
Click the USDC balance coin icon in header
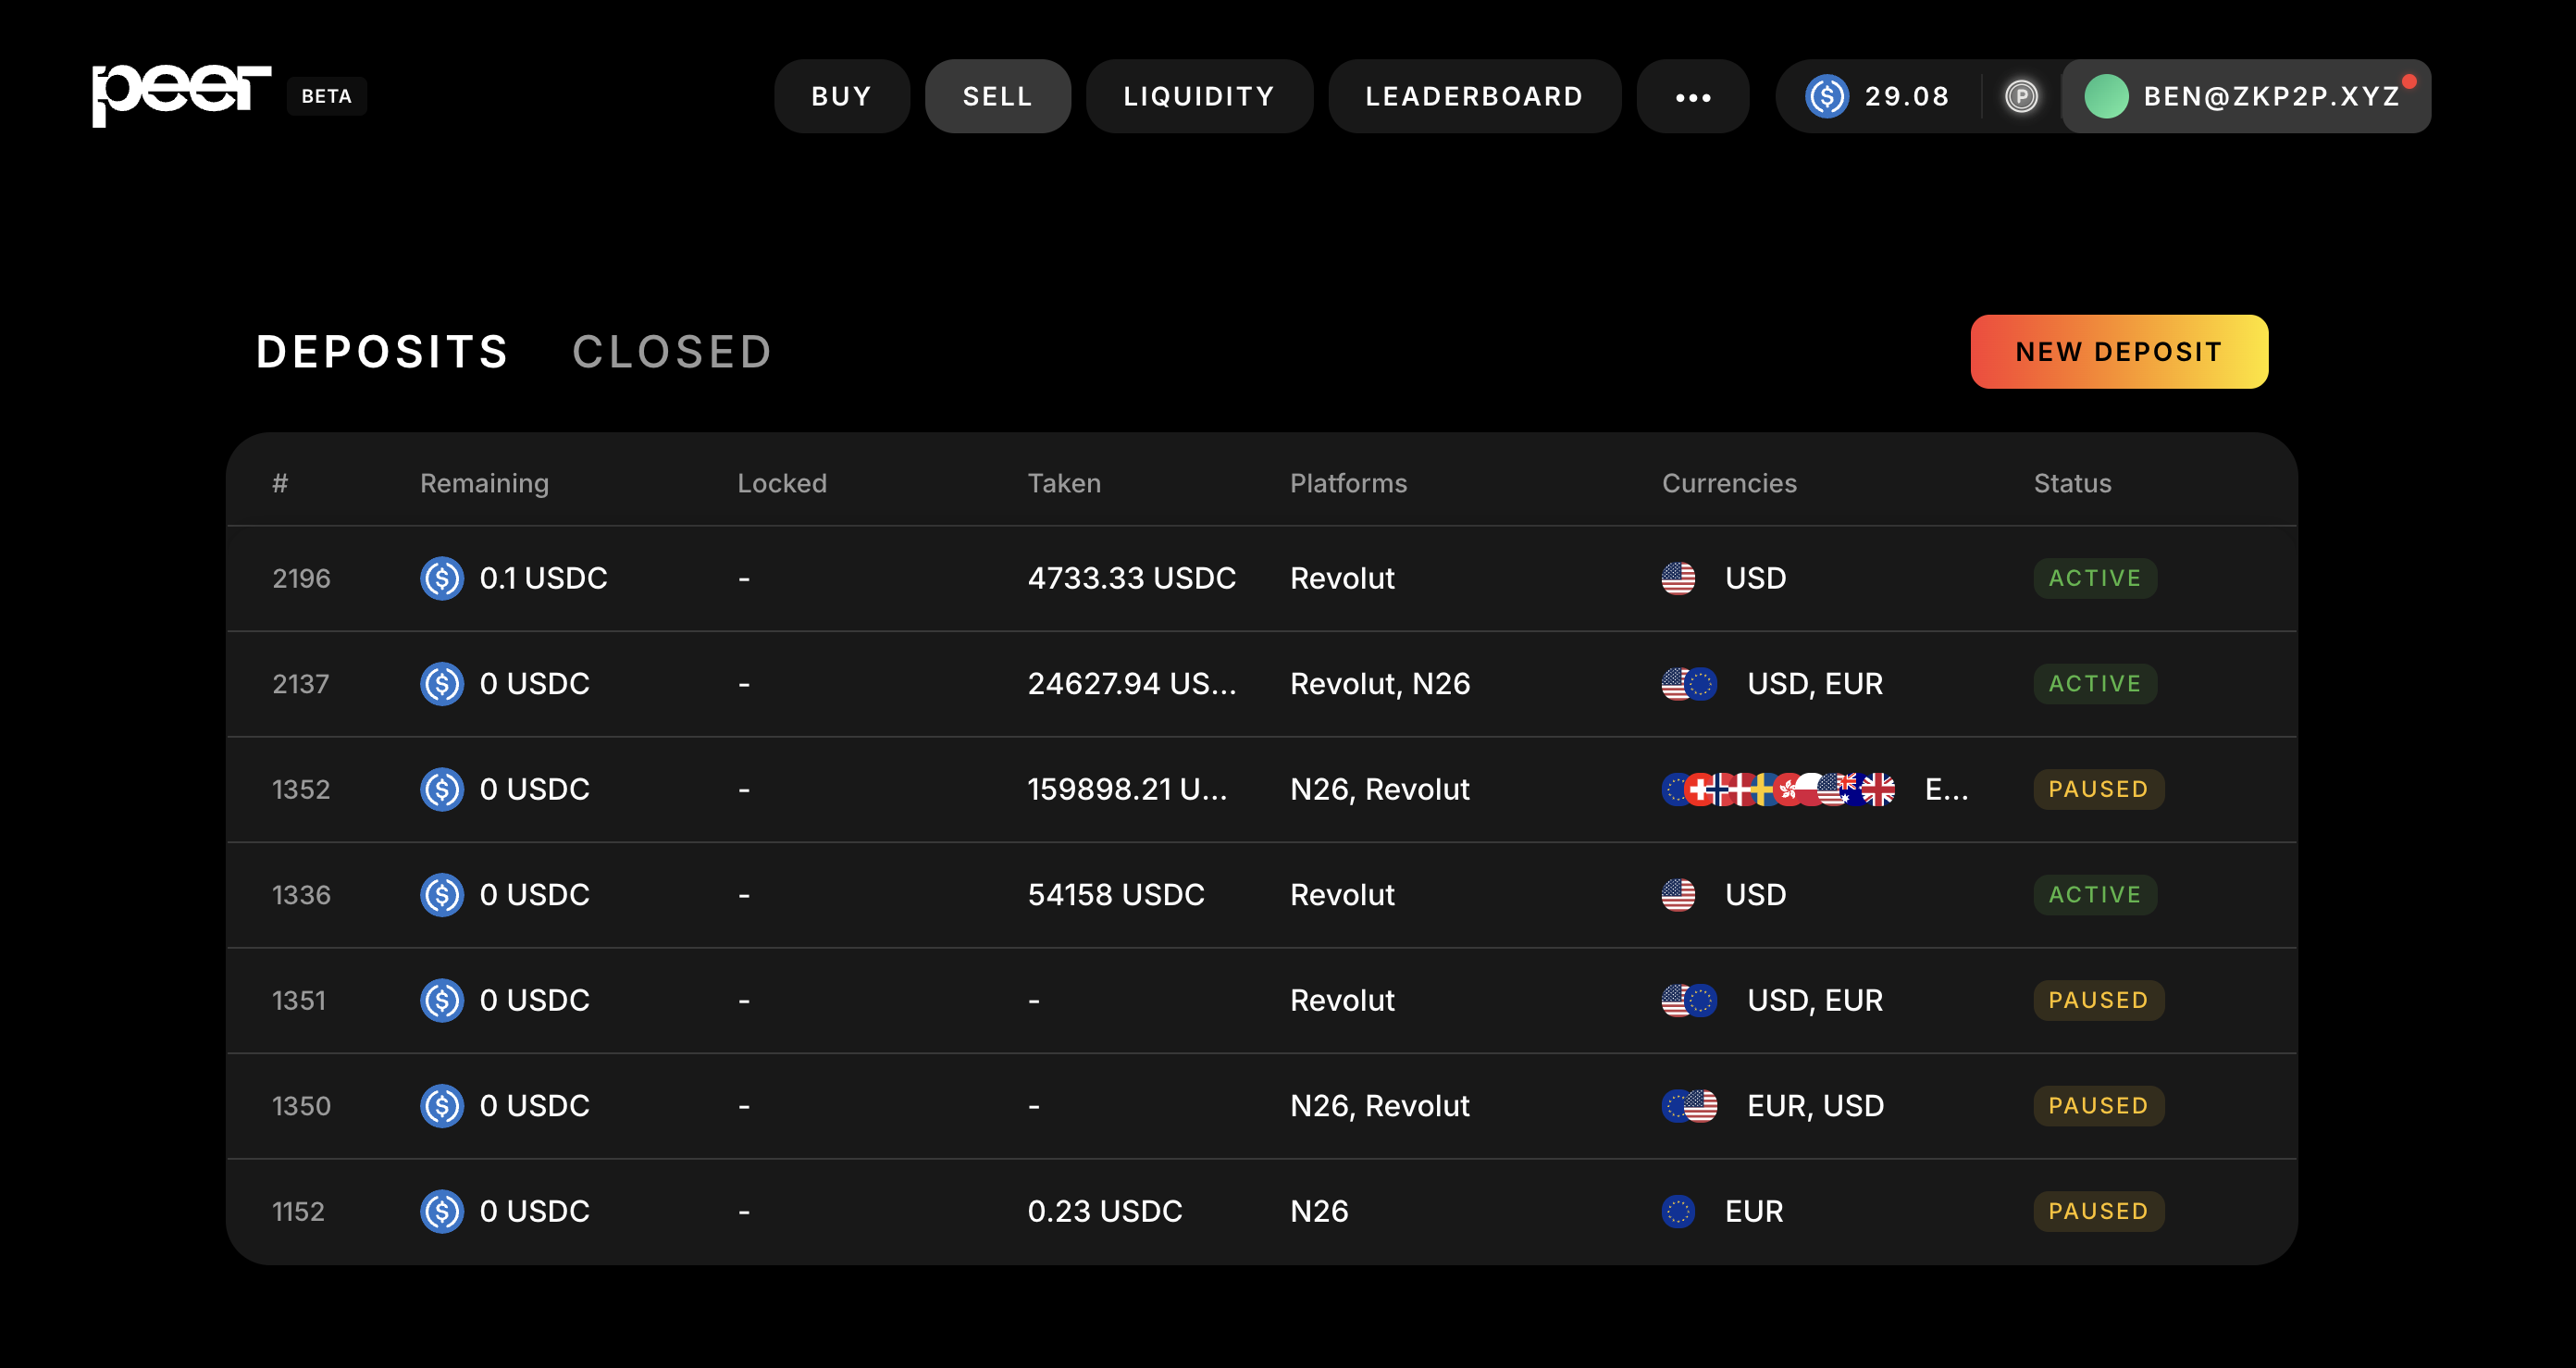[x=1826, y=97]
